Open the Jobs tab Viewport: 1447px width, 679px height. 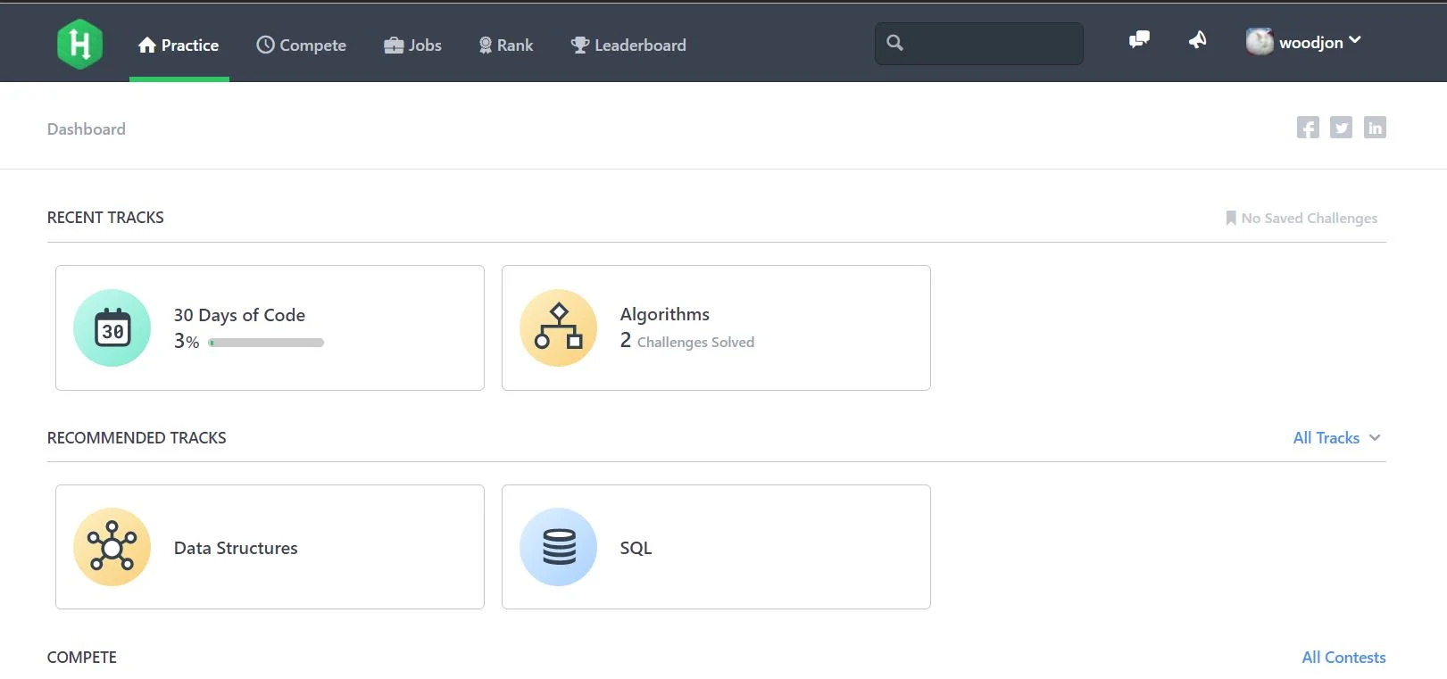[412, 45]
